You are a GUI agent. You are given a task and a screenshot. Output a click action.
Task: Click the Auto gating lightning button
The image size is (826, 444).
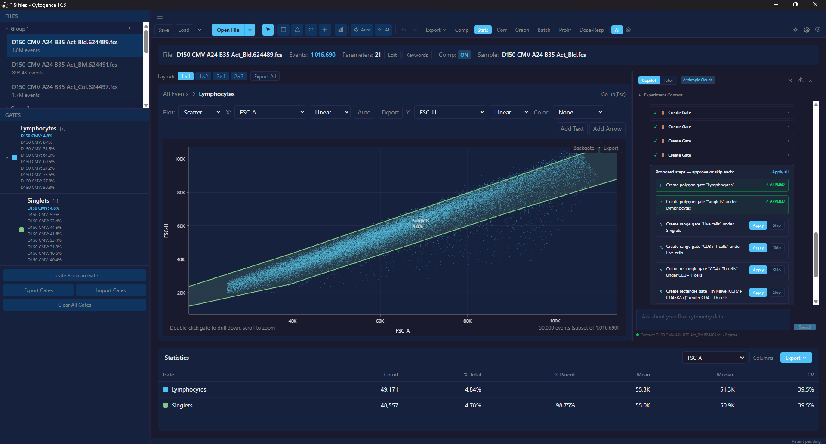point(362,30)
